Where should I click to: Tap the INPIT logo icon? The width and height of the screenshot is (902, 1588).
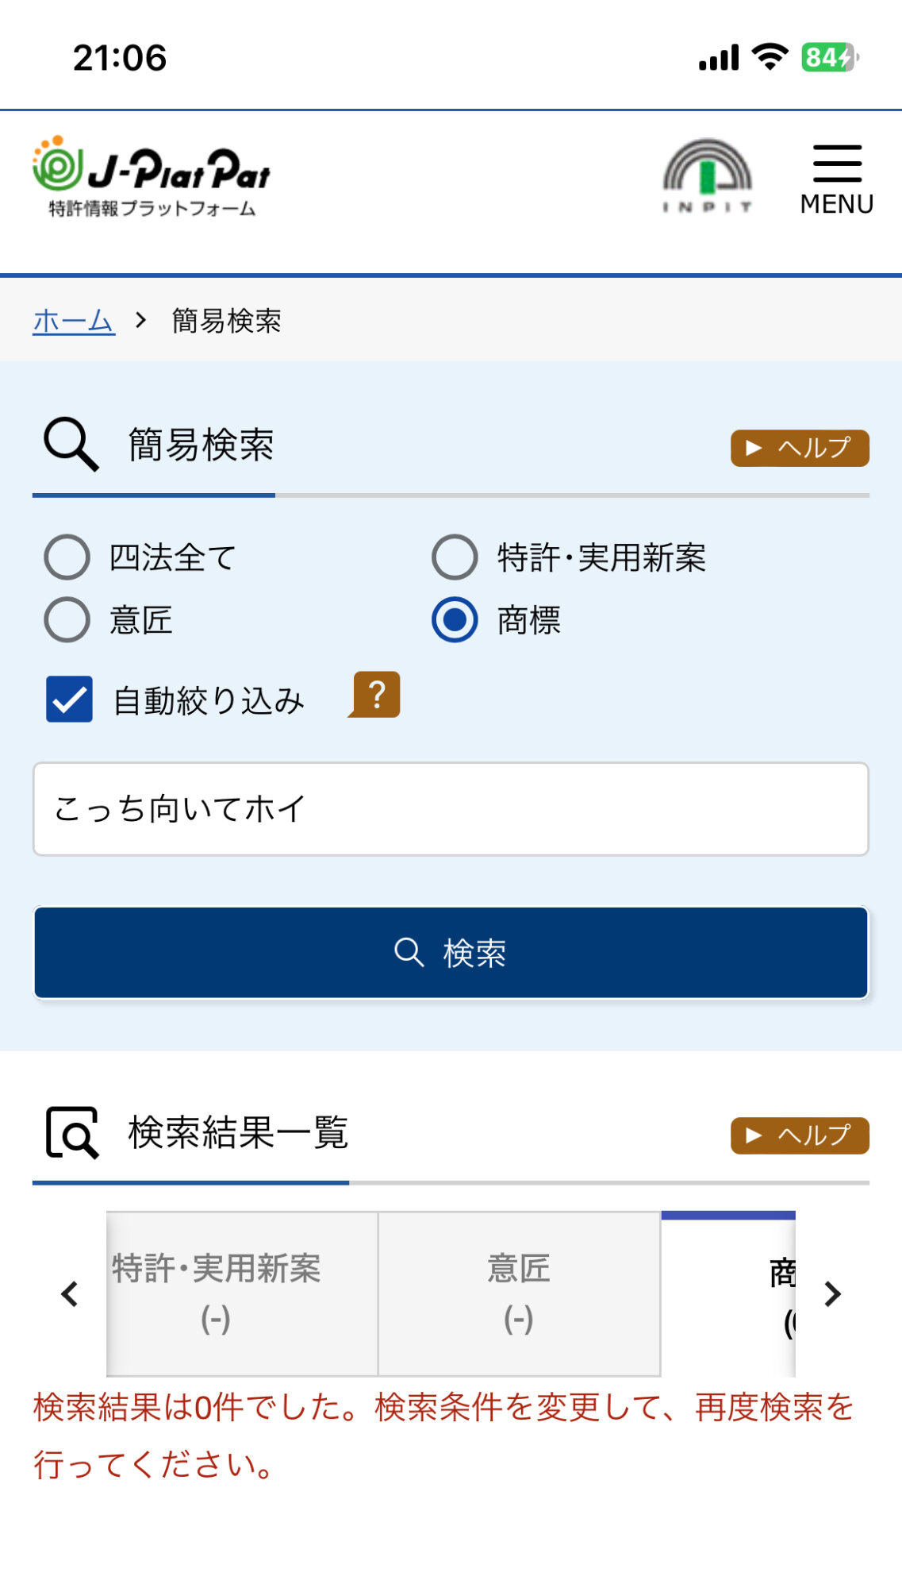(707, 176)
